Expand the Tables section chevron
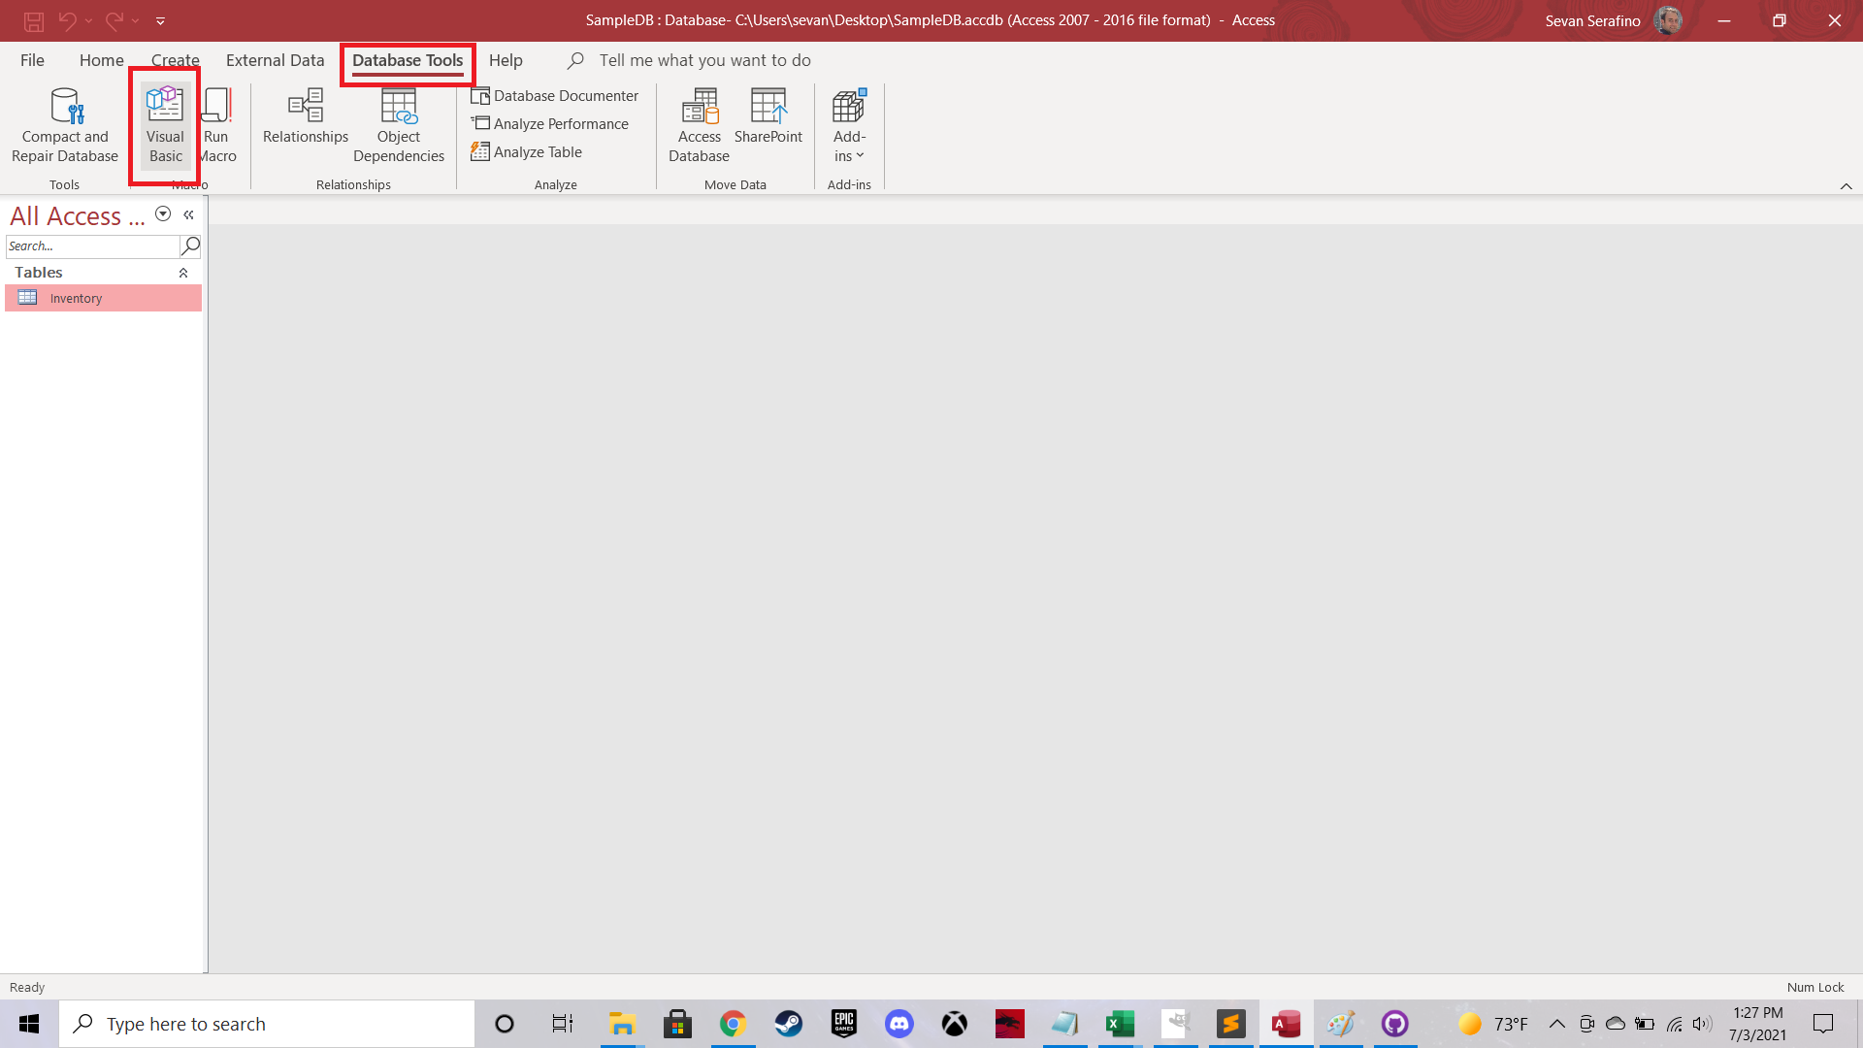 (x=184, y=273)
